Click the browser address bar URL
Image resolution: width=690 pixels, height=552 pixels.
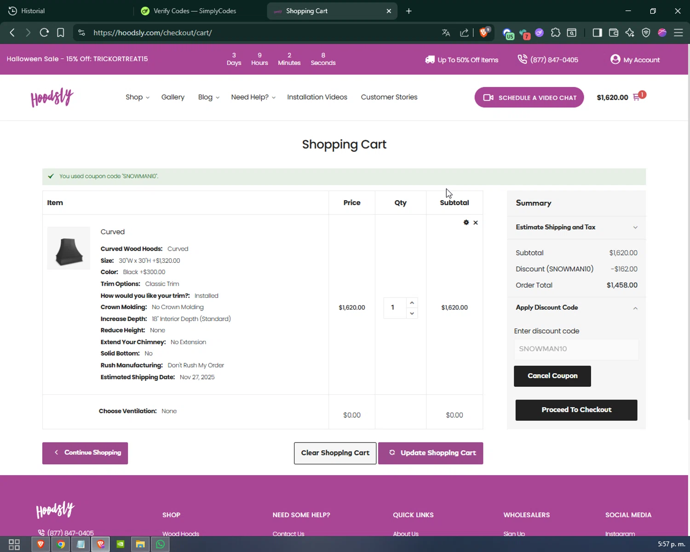(x=152, y=33)
